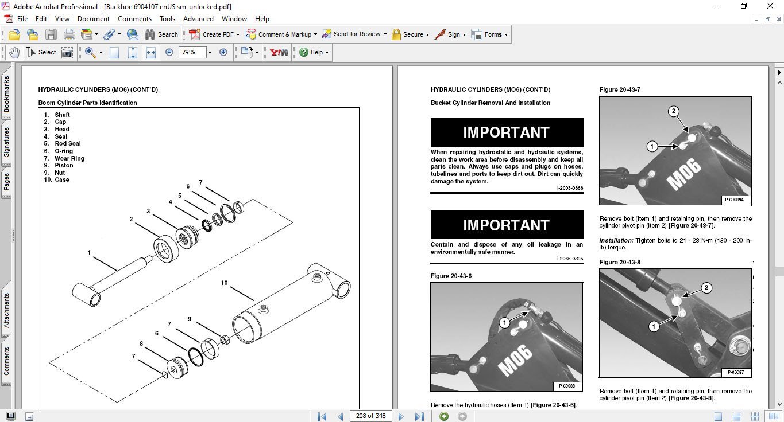The width and height of the screenshot is (784, 422).
Task: Click the scrollbar down arrow
Action: tap(779, 404)
